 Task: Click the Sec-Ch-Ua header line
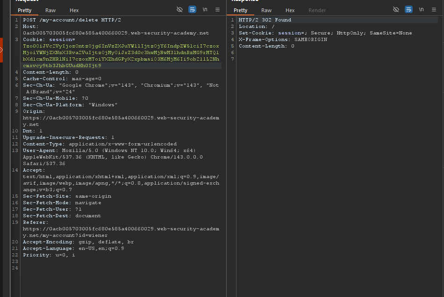tap(121, 88)
